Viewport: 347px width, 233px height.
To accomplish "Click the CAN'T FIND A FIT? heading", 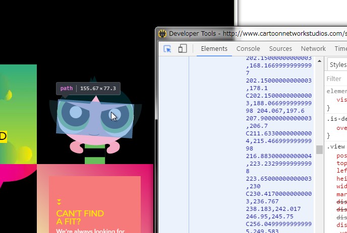I will [80, 217].
